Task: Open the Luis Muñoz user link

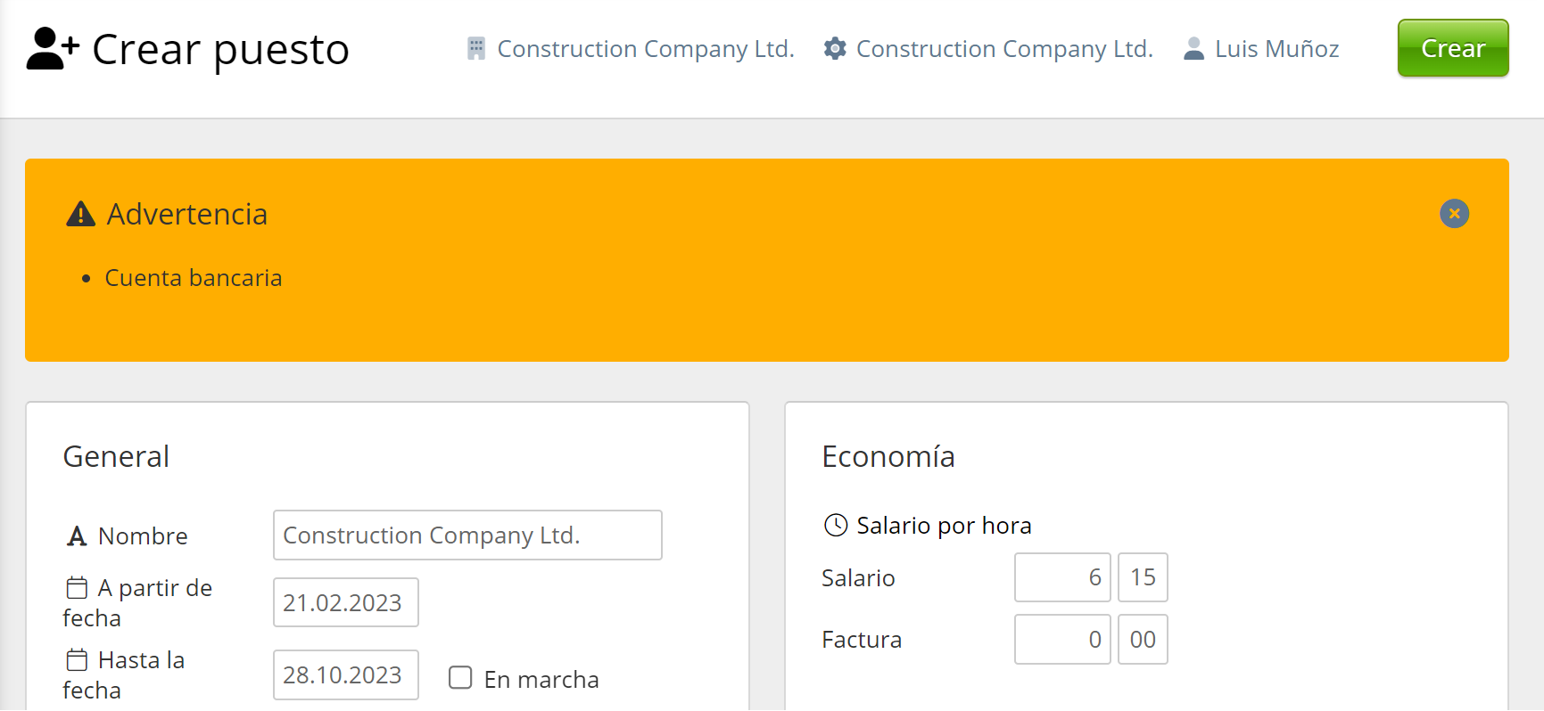Action: pos(1276,49)
